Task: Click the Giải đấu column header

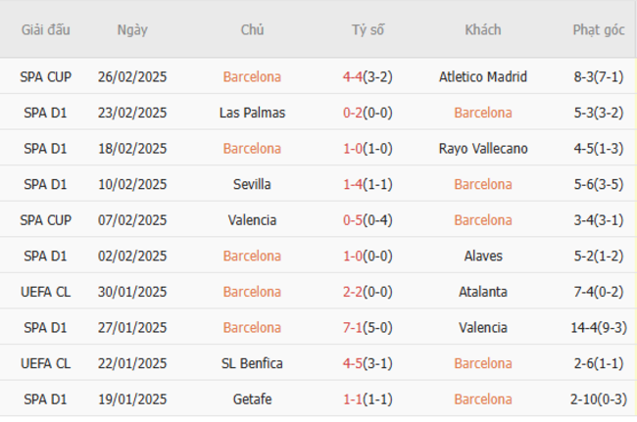Action: coord(45,30)
